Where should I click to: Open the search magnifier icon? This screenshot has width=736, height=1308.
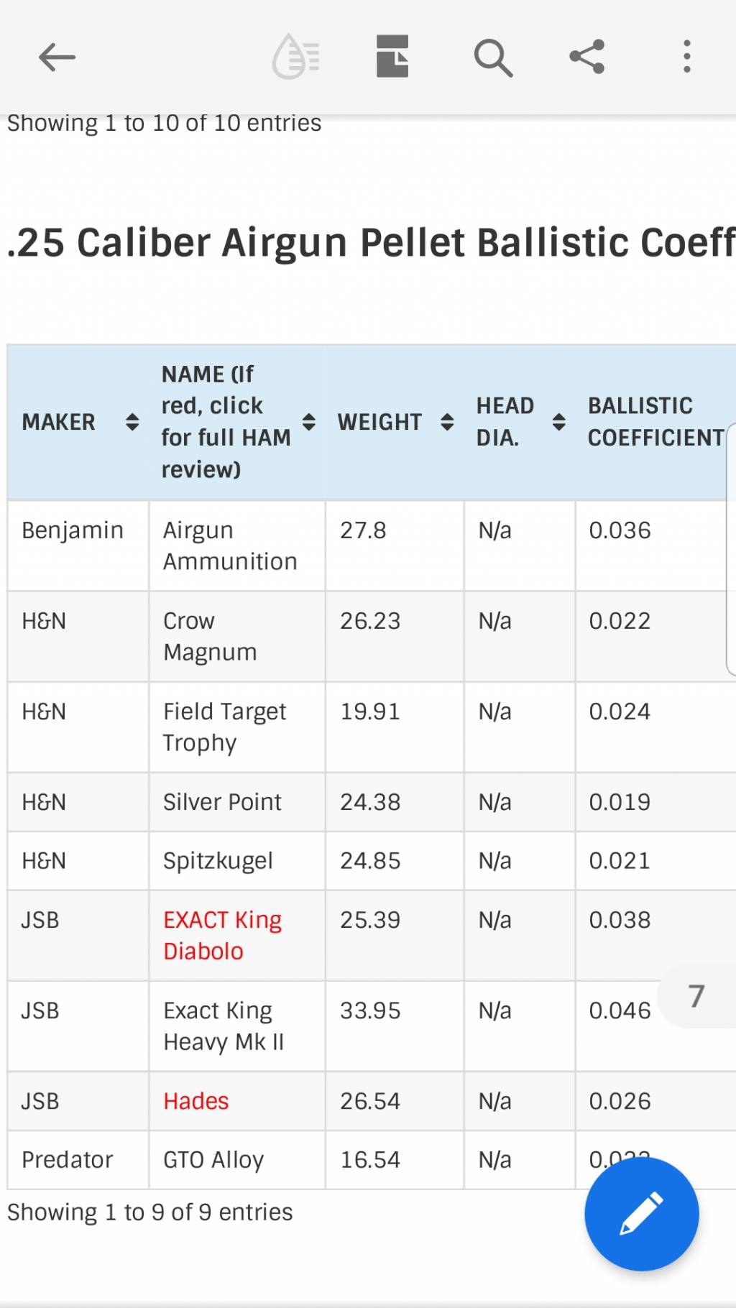(x=493, y=57)
